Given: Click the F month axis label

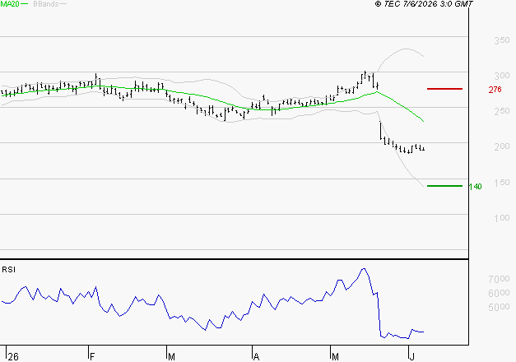Looking at the screenshot, I should pyautogui.click(x=92, y=357).
